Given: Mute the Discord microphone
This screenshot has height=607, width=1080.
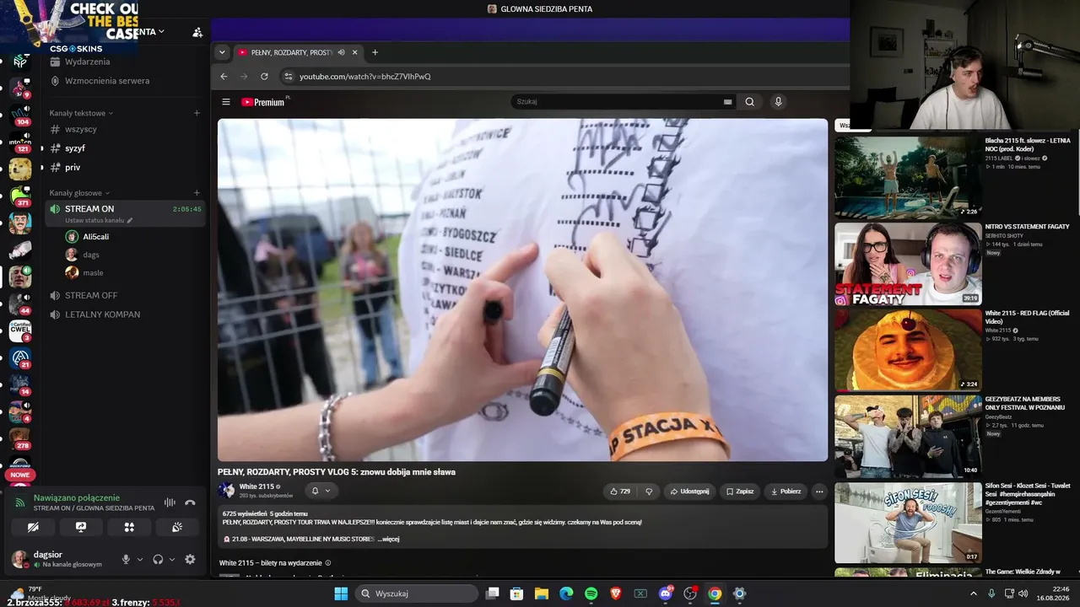Looking at the screenshot, I should 126,559.
